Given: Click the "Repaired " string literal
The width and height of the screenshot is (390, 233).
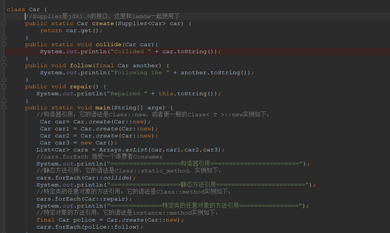Looking at the screenshot, I should 127,94.
